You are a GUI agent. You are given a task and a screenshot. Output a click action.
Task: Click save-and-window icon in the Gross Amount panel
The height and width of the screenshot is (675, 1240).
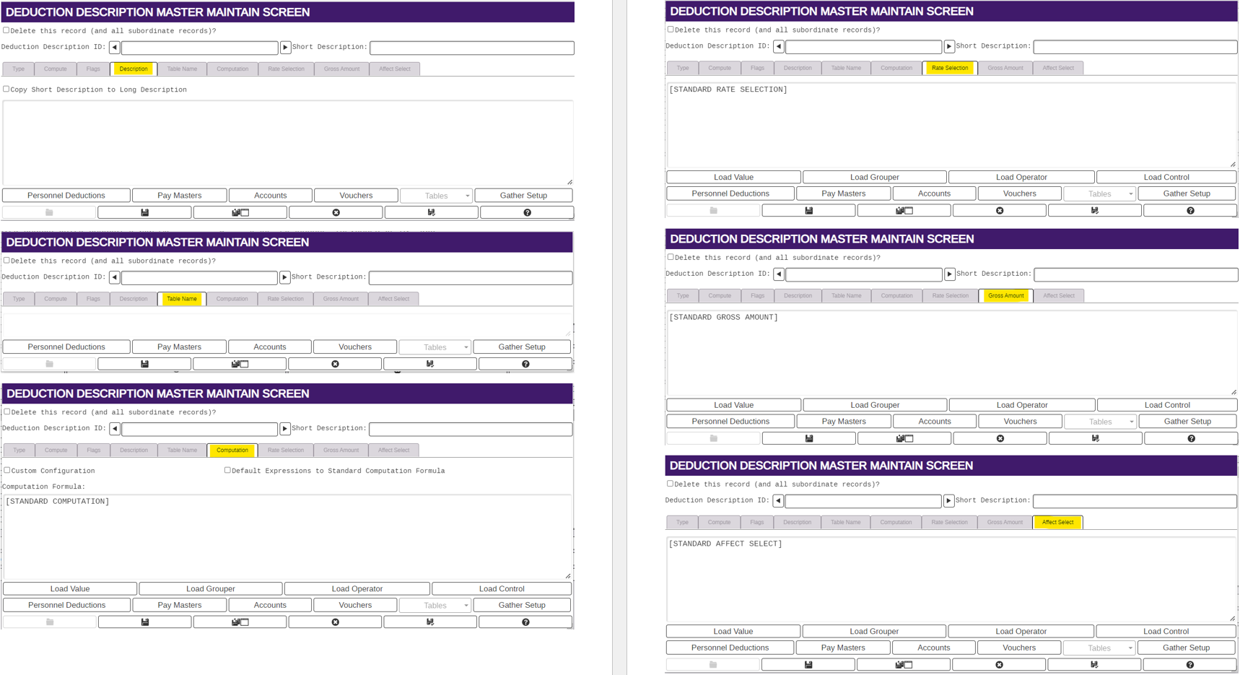point(904,438)
